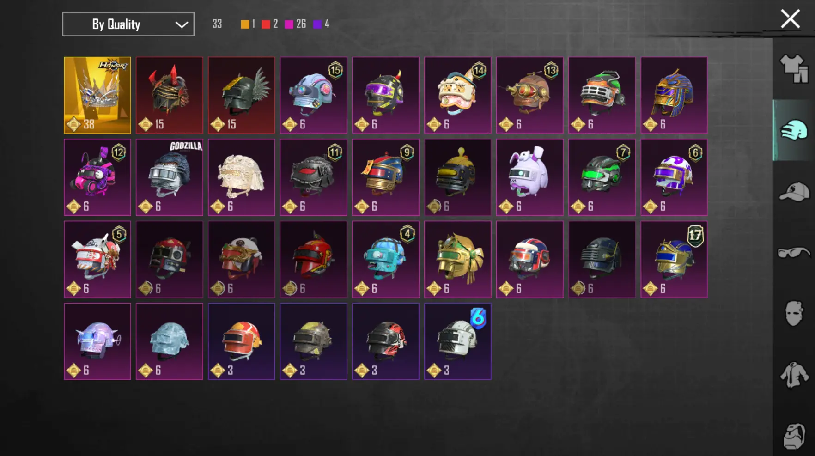Open the outfits category icon in sidebar
Screen dimensions: 815x456
[x=794, y=69]
